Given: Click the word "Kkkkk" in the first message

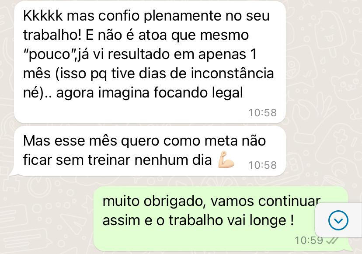Looking at the screenshot, I should tap(43, 16).
